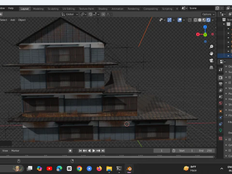This screenshot has width=232, height=174.
Task: Open the Help menu
Action: point(11,8)
